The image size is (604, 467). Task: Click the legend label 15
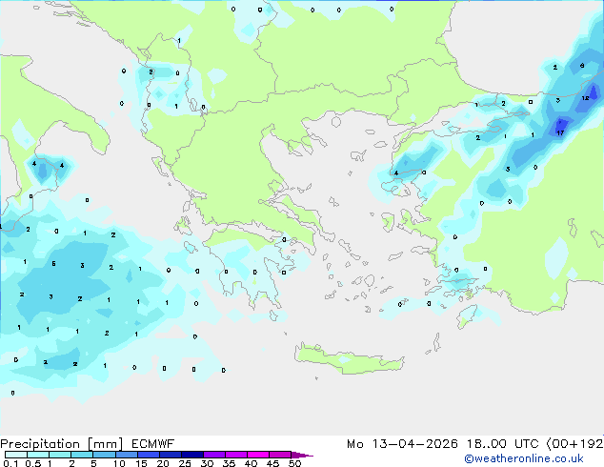(x=141, y=463)
